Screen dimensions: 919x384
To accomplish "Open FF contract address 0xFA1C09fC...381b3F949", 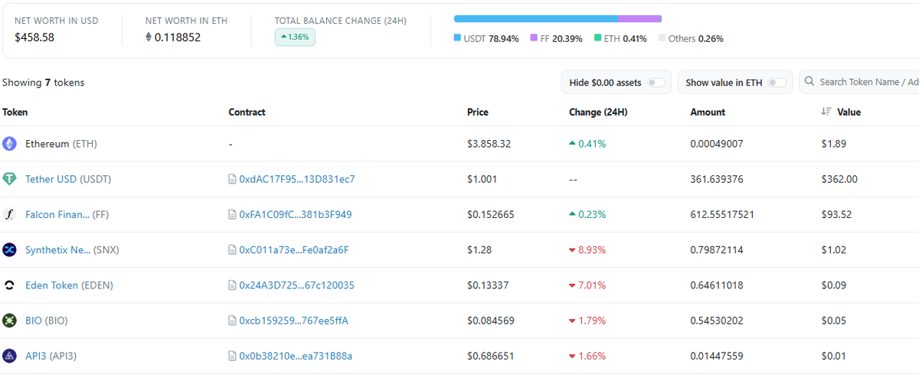I will pos(296,214).
